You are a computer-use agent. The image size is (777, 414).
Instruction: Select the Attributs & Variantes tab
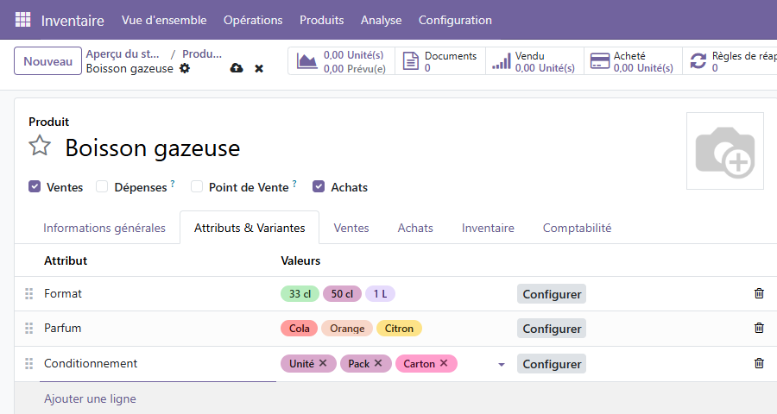[x=250, y=228]
